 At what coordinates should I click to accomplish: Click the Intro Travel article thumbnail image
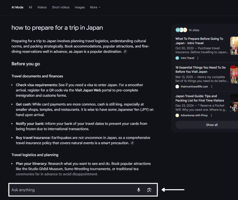pos(234,46)
